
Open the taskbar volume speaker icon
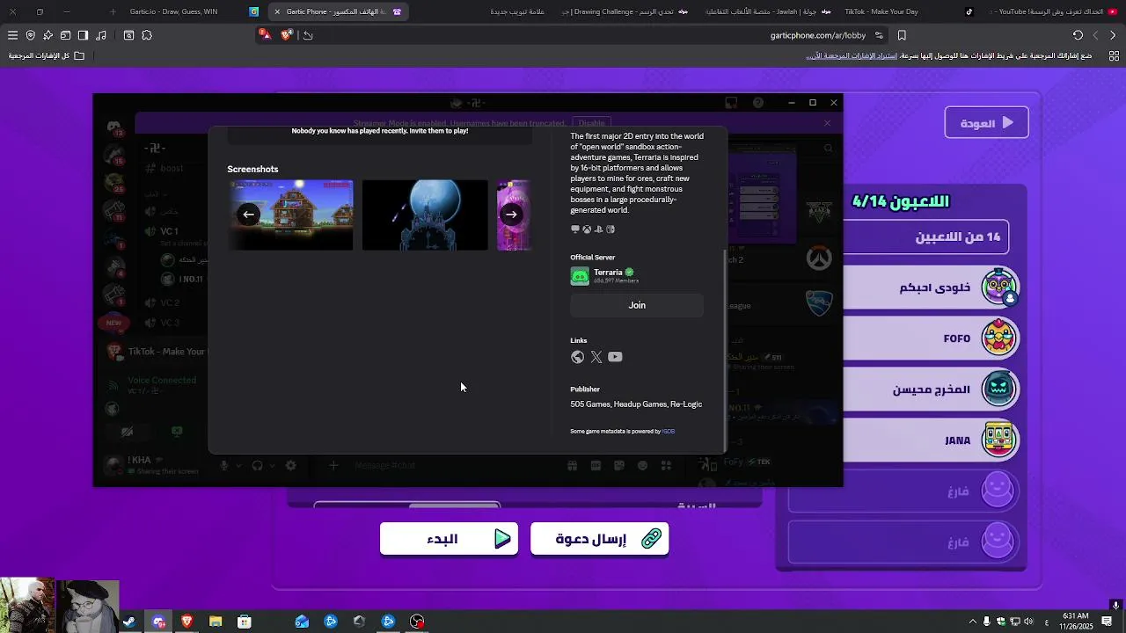[x=1029, y=622]
